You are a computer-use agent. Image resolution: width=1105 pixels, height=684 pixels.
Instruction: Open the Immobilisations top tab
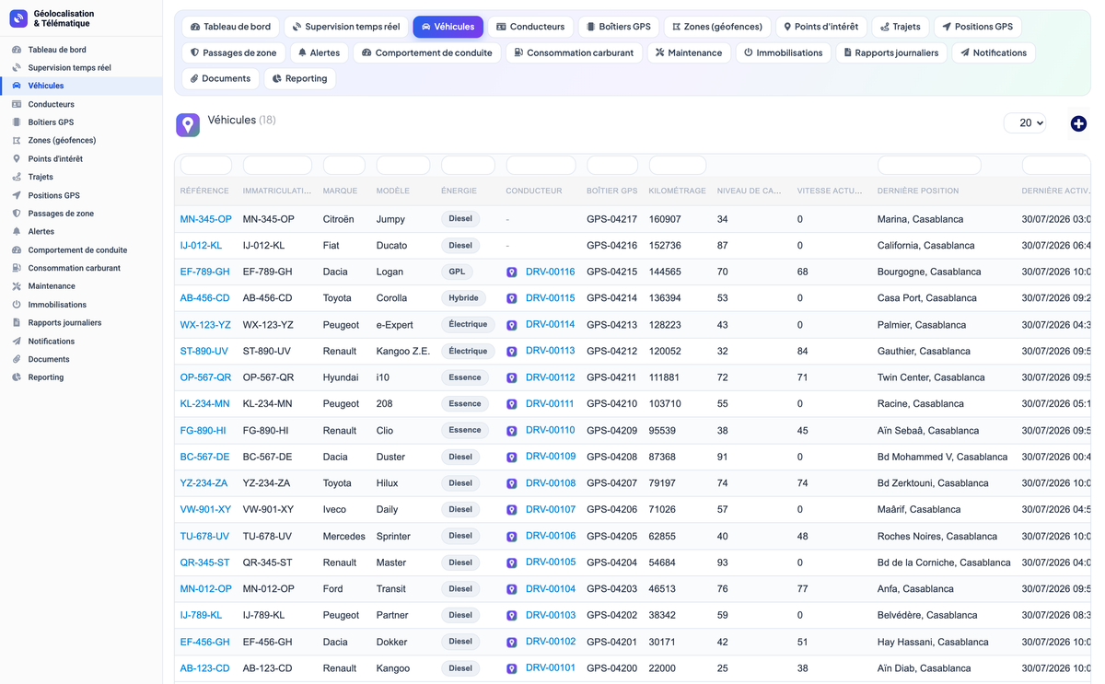[x=784, y=52]
